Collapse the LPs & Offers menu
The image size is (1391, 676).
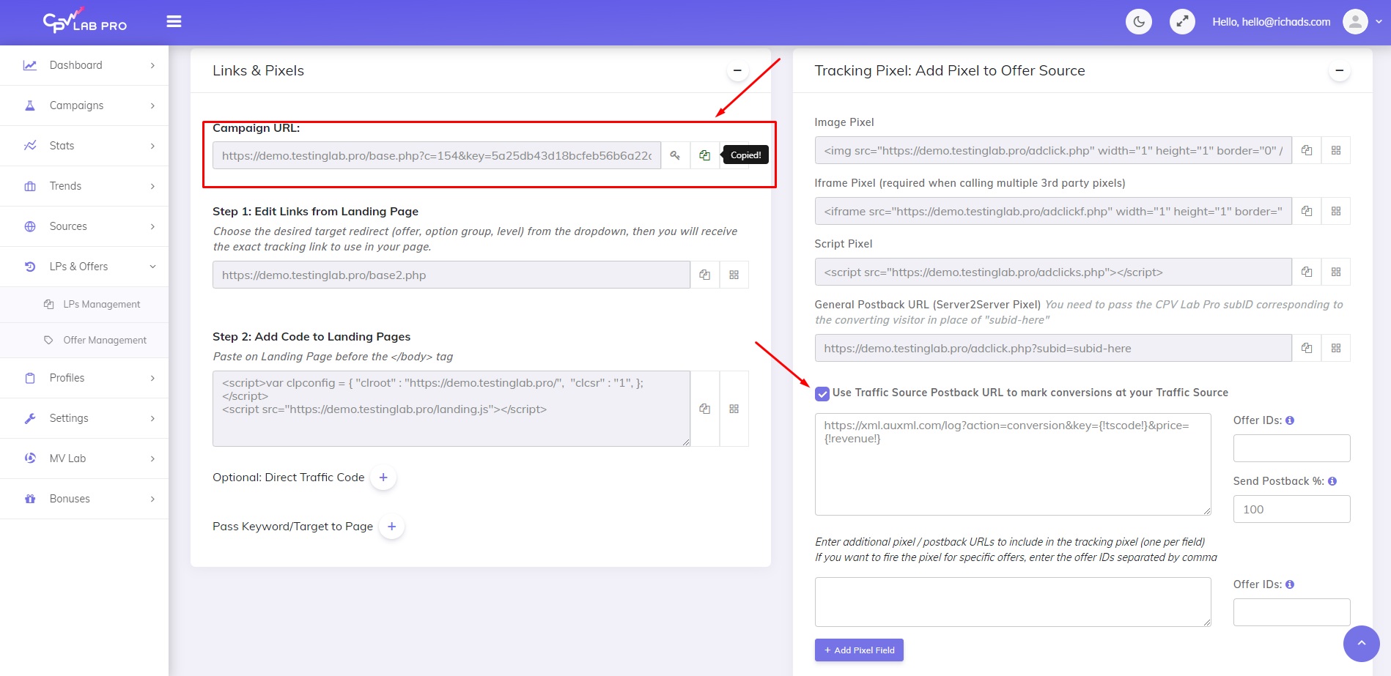click(84, 267)
